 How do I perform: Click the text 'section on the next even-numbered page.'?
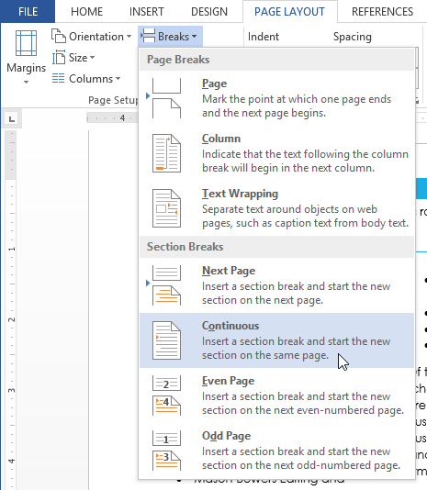302,410
